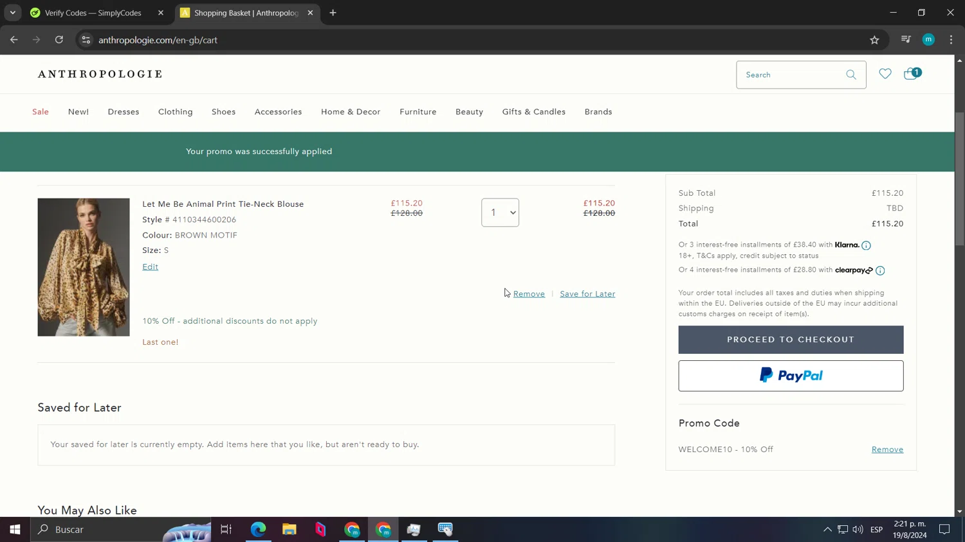
Task: Open the on-screen keyboard taskbar app
Action: pyautogui.click(x=445, y=530)
